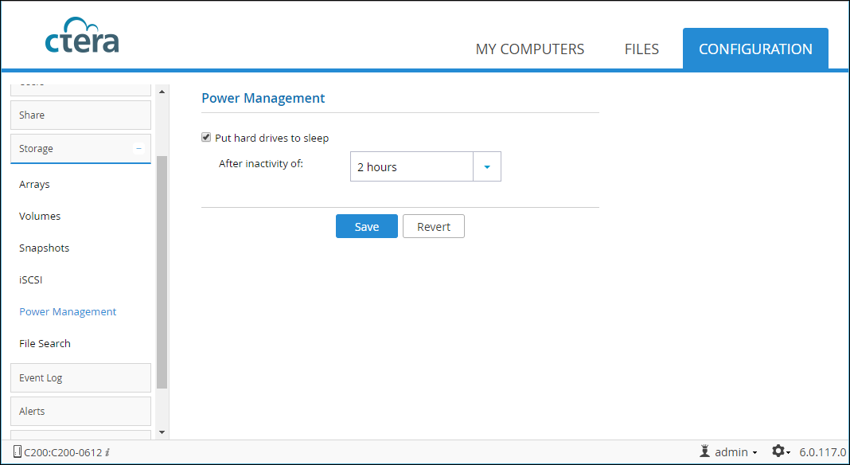Go to Volumes under Storage
The height and width of the screenshot is (465, 850).
pyautogui.click(x=40, y=216)
